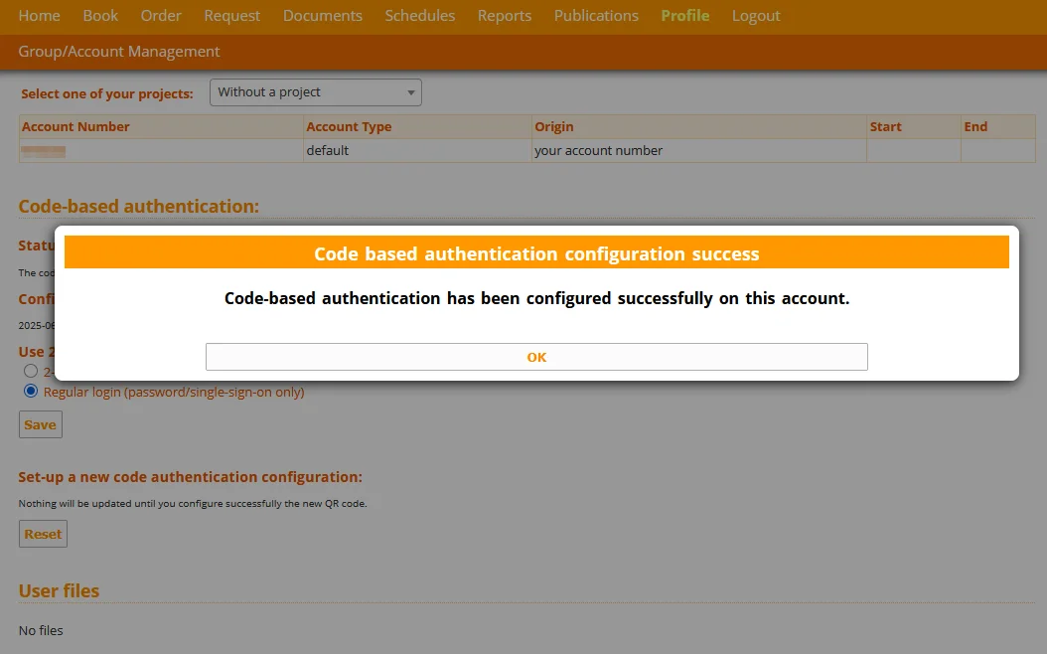Click the Account Type column header
This screenshot has width=1047, height=654.
[349, 126]
